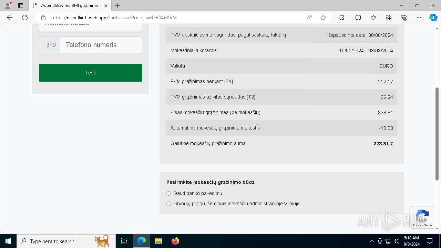Open the Favorites list
Image resolution: width=441 pixels, height=248 pixels.
click(373, 18)
